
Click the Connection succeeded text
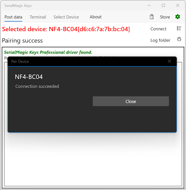click(x=37, y=86)
